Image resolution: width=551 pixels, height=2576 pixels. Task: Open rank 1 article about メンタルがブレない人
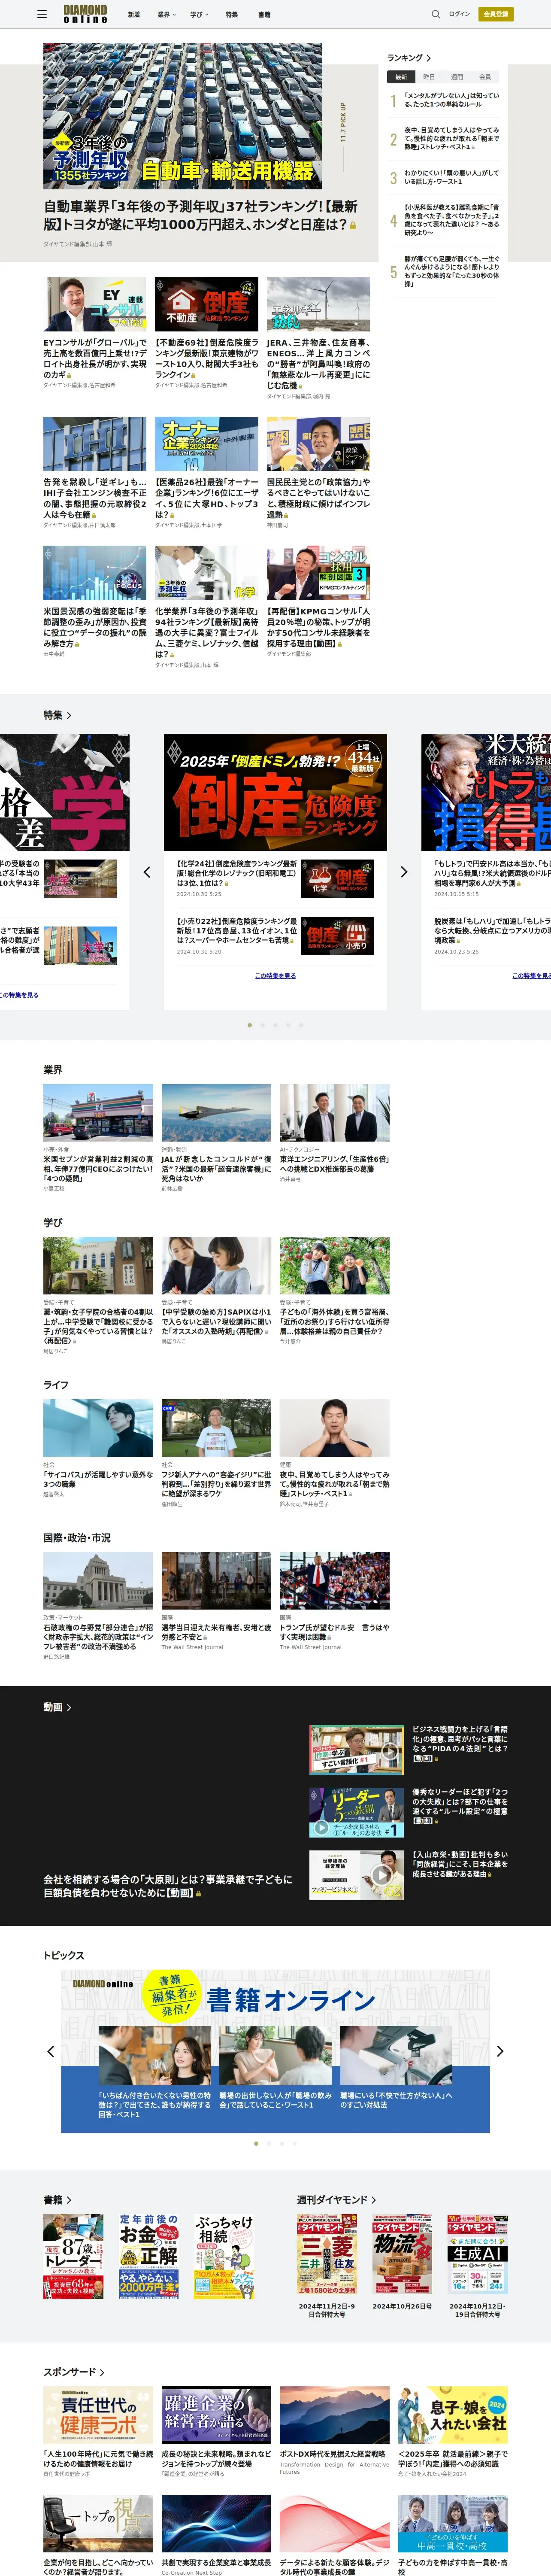(451, 100)
